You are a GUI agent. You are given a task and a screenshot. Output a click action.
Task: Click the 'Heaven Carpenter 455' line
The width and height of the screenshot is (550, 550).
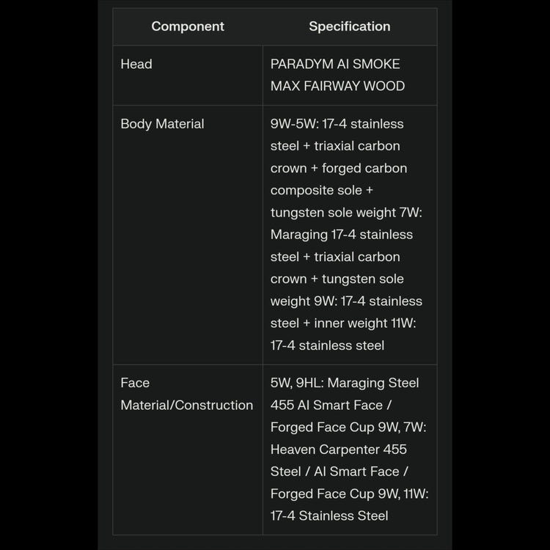(x=338, y=449)
